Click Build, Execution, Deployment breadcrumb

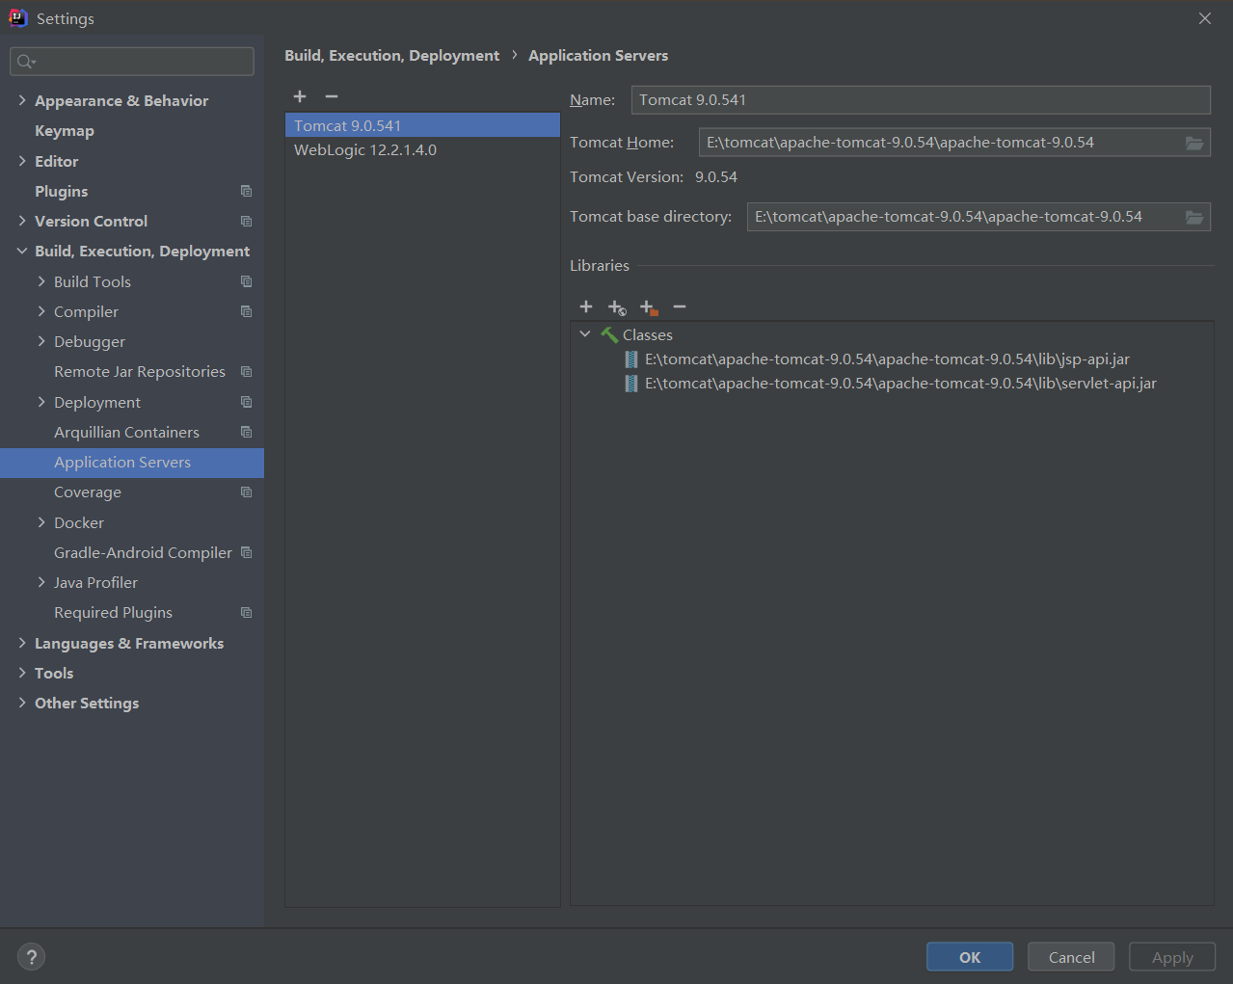391,56
